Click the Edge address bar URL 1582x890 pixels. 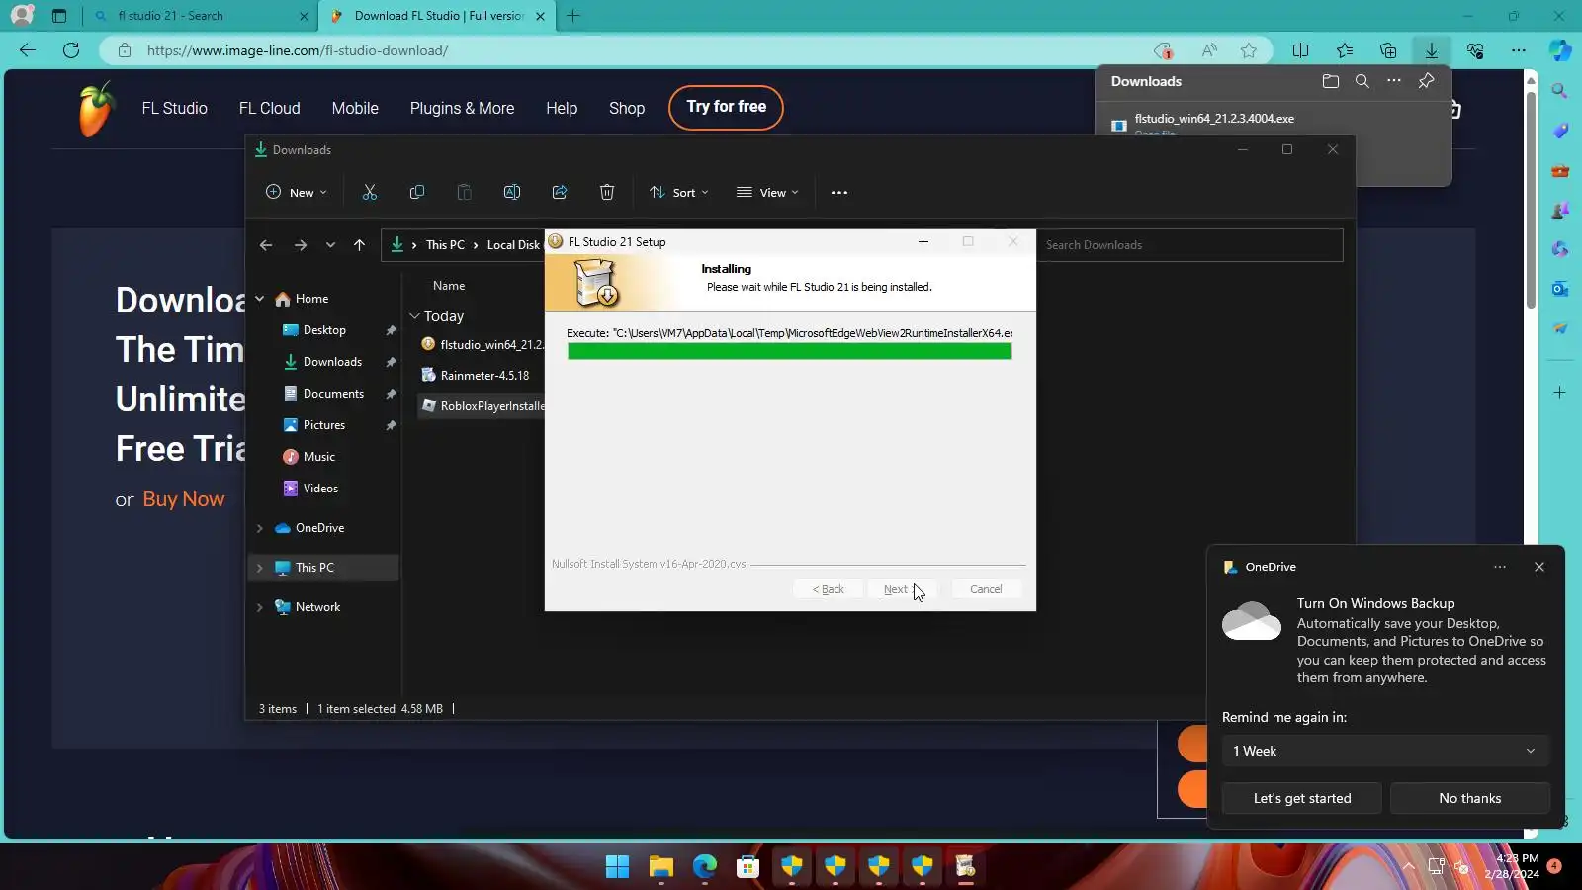(x=298, y=50)
